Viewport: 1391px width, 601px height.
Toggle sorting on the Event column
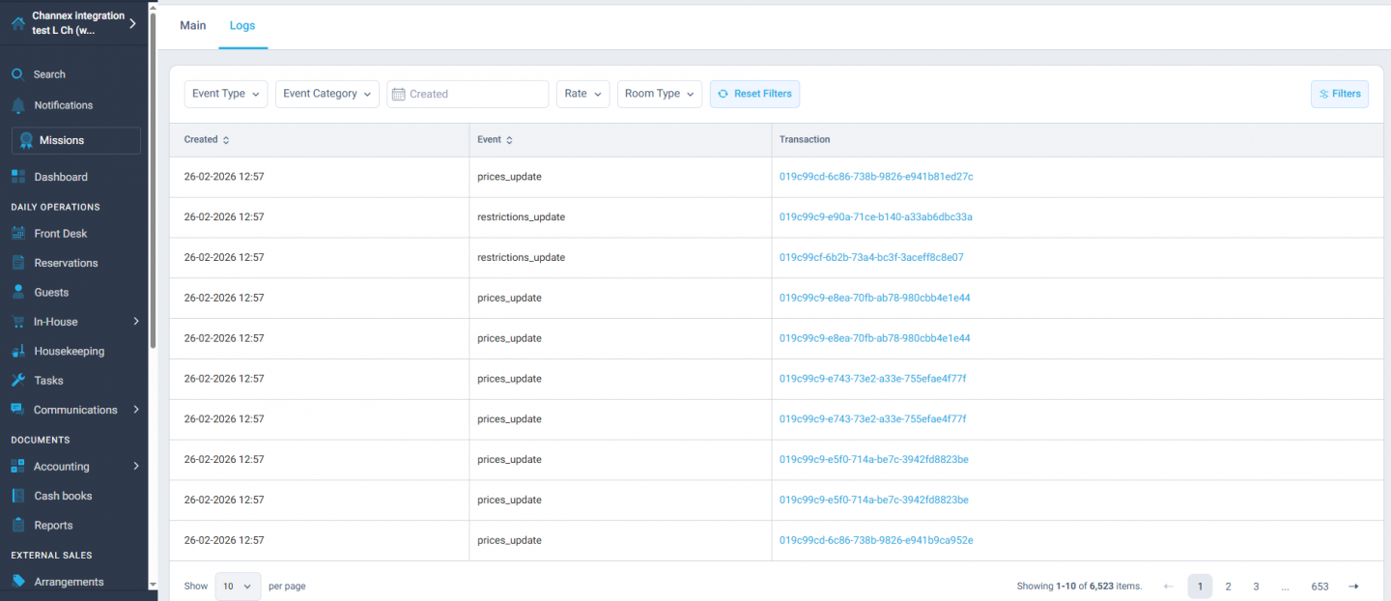pos(510,139)
